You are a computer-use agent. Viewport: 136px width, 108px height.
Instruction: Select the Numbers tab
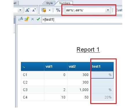pos(65,3)
